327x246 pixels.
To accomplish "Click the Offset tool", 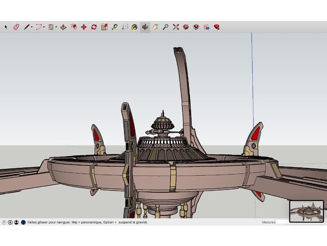I will pos(73,27).
